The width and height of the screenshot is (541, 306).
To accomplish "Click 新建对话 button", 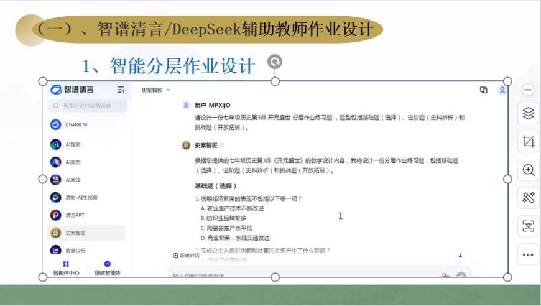I will click(187, 256).
